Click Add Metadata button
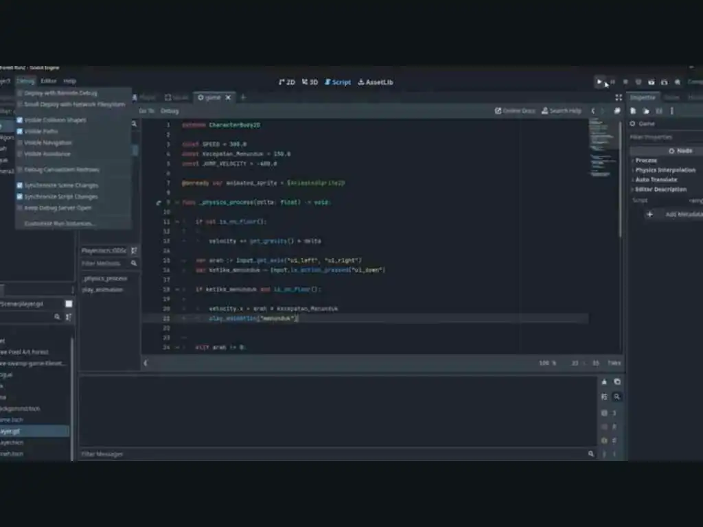Screen dimensions: 703x527 point(676,214)
